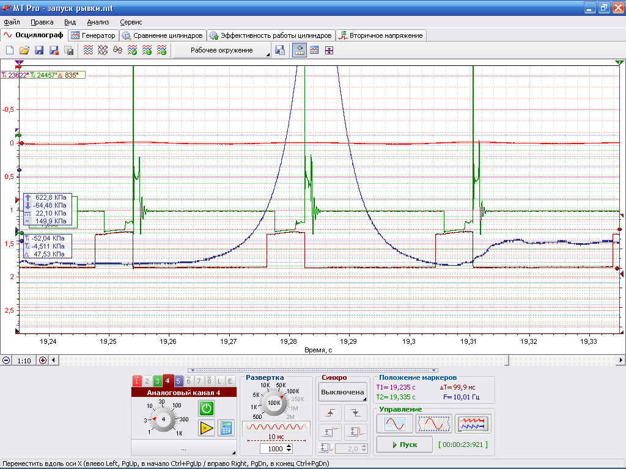Click the small oscillogram window toolbar icon
The image size is (626, 469).
pyautogui.click(x=314, y=50)
